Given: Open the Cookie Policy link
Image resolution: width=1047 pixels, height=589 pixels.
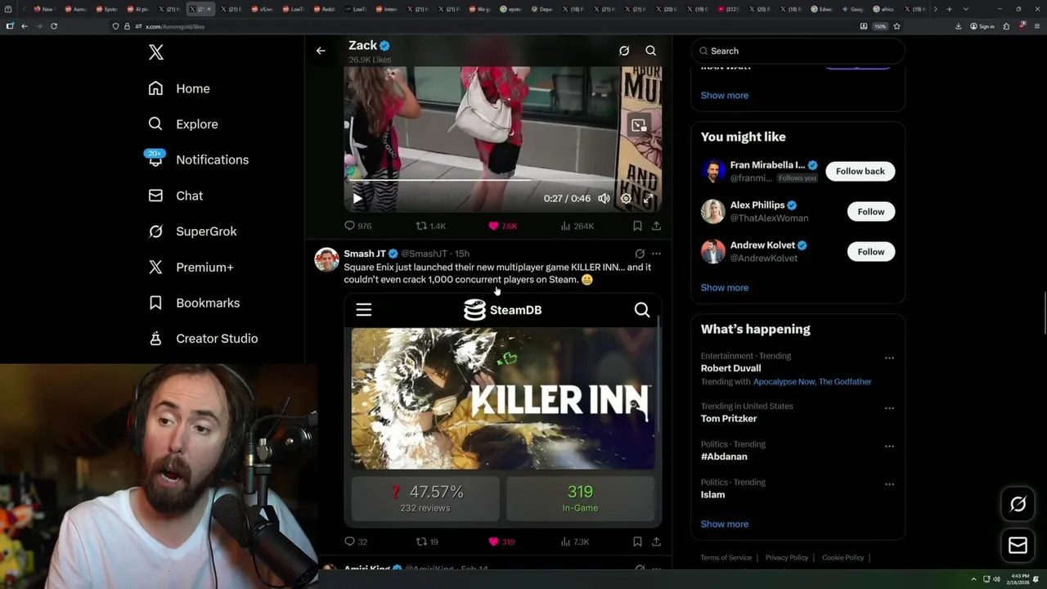Looking at the screenshot, I should click(843, 558).
